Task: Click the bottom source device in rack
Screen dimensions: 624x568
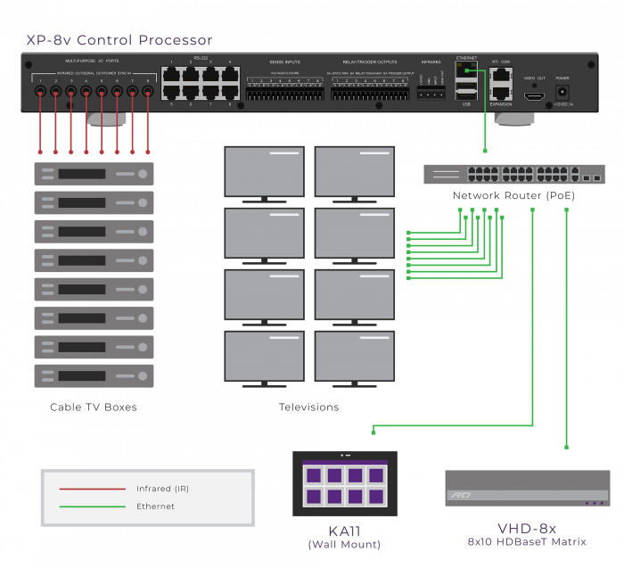Action: pyautogui.click(x=94, y=375)
